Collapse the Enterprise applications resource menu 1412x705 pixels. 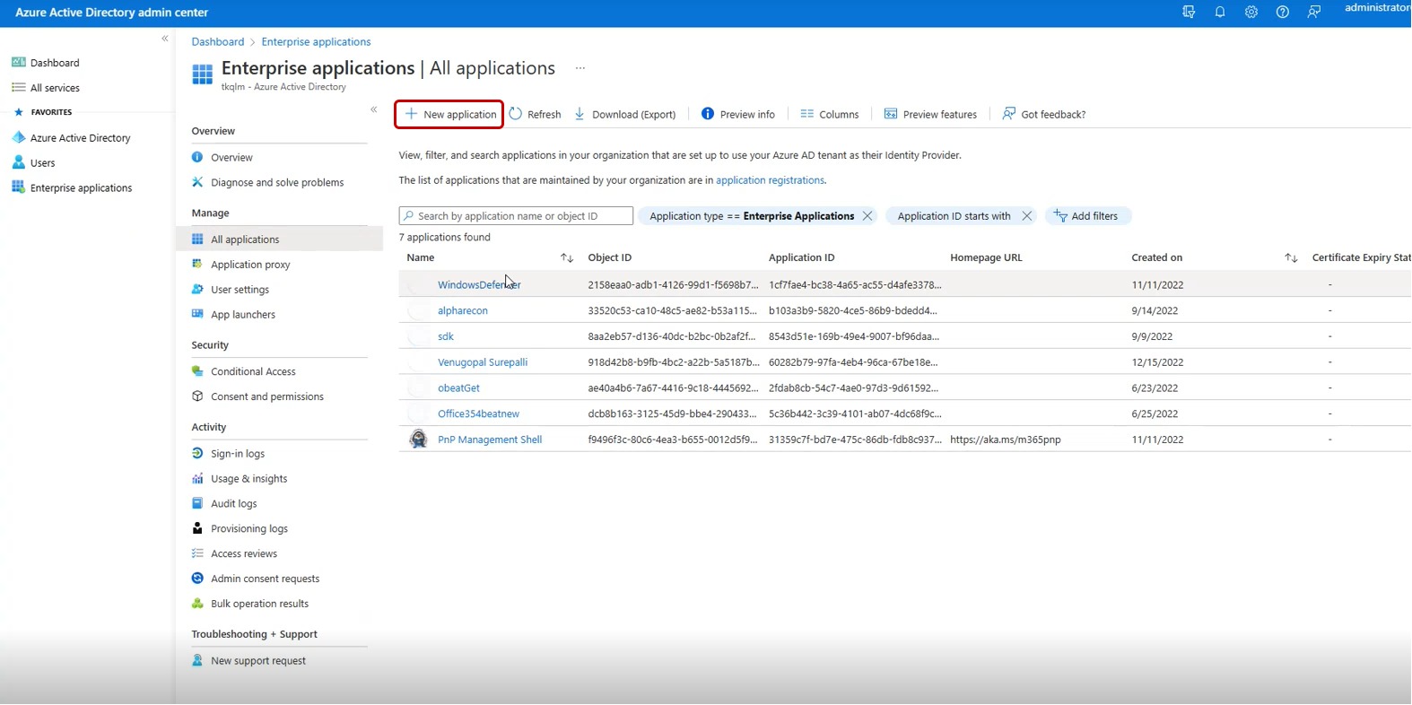(374, 109)
